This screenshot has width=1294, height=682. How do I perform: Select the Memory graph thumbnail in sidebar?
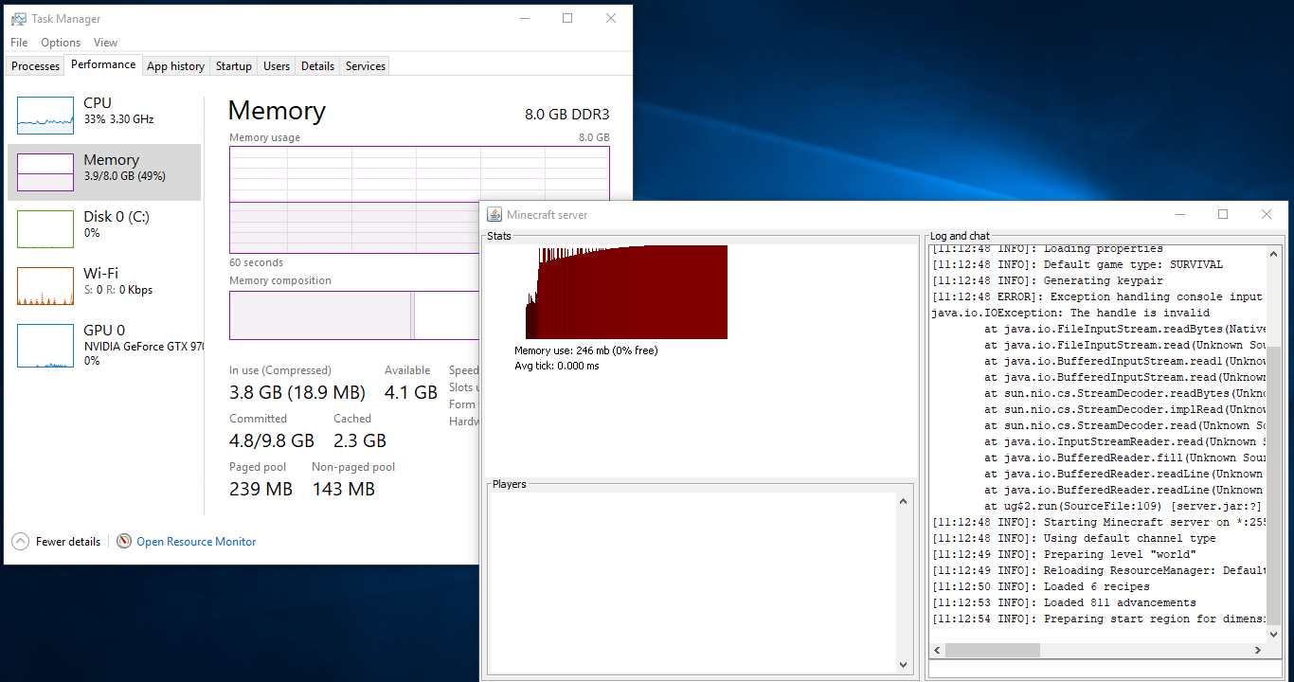(45, 172)
